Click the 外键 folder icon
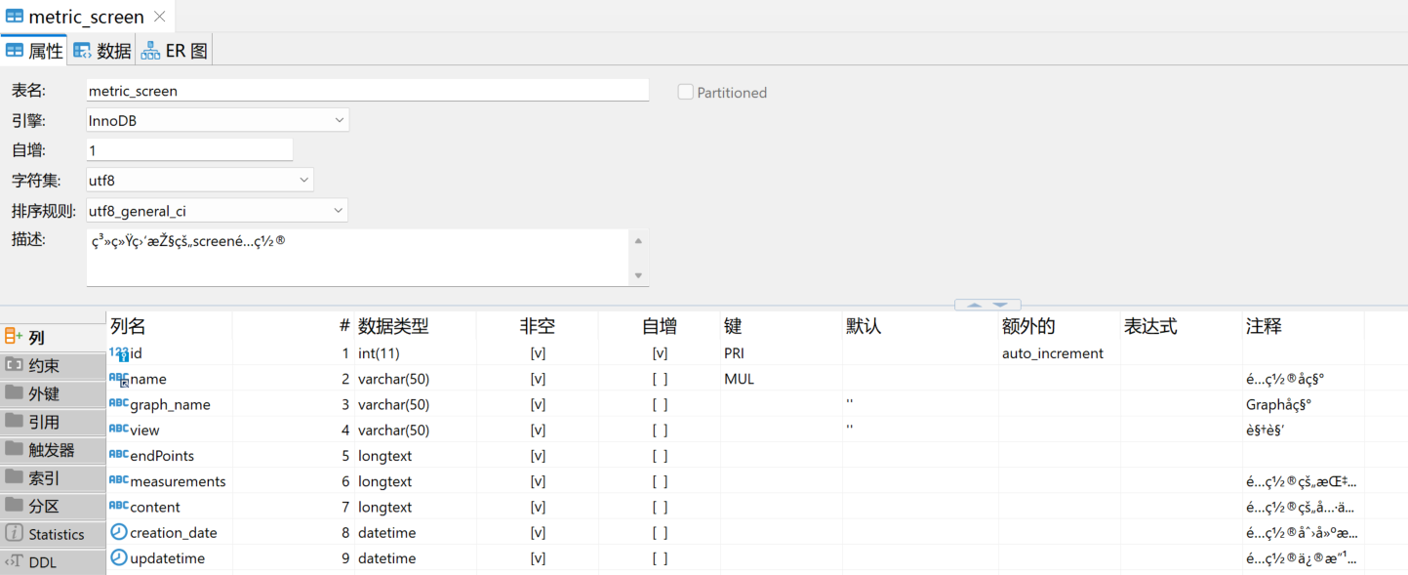 click(14, 392)
